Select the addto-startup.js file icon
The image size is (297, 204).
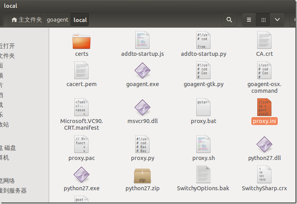pos(142,40)
